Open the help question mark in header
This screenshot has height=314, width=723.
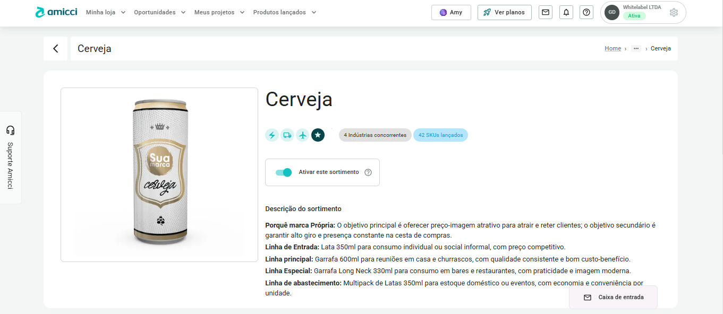[x=586, y=12]
